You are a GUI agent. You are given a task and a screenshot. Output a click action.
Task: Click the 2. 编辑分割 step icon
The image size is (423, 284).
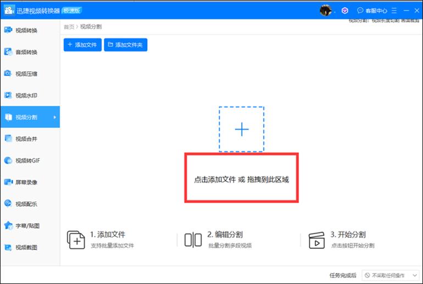click(193, 240)
